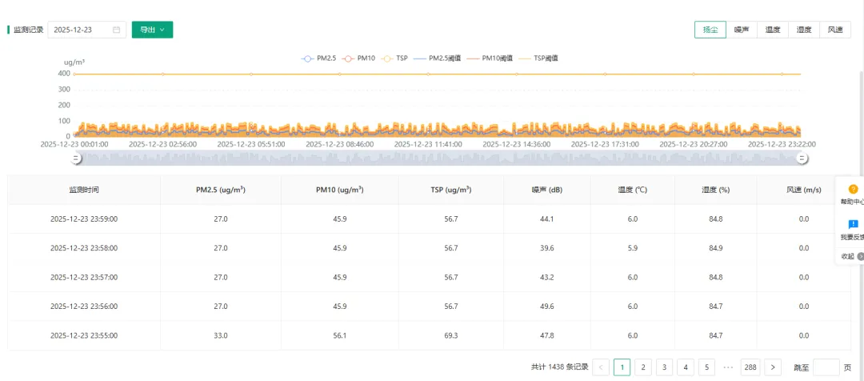Click the chart zoom left handle

point(77,158)
